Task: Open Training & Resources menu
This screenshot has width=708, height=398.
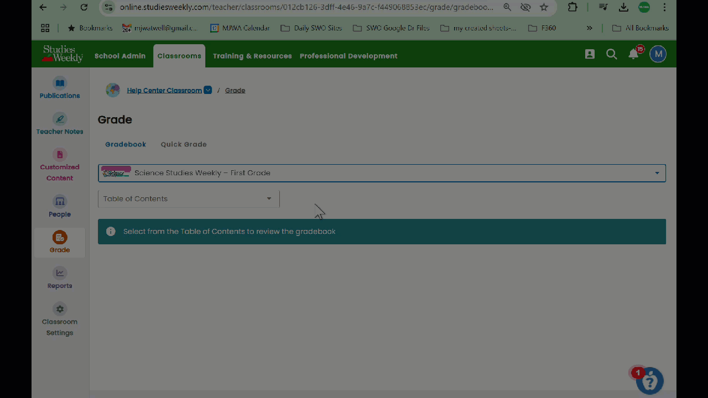Action: click(252, 56)
